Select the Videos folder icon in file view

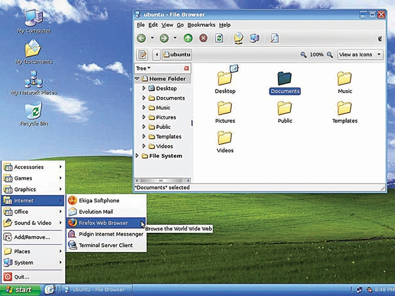click(x=225, y=142)
